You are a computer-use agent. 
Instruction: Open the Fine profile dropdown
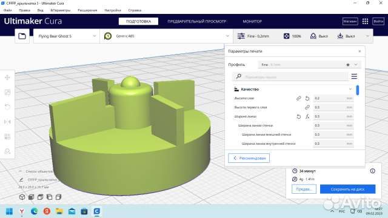pyautogui.click(x=309, y=65)
